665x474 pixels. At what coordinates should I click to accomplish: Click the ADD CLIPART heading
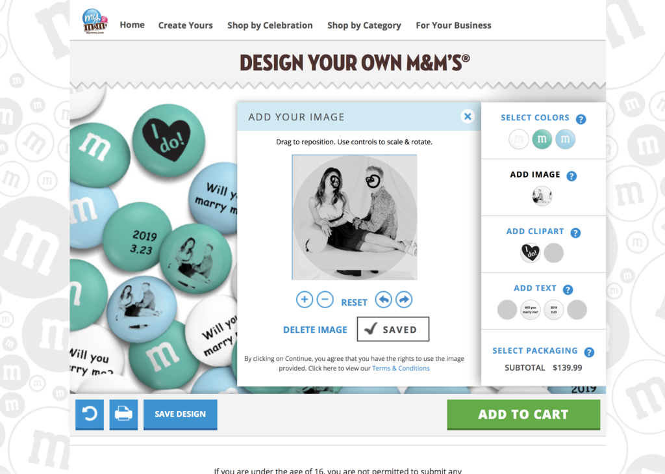pyautogui.click(x=535, y=231)
